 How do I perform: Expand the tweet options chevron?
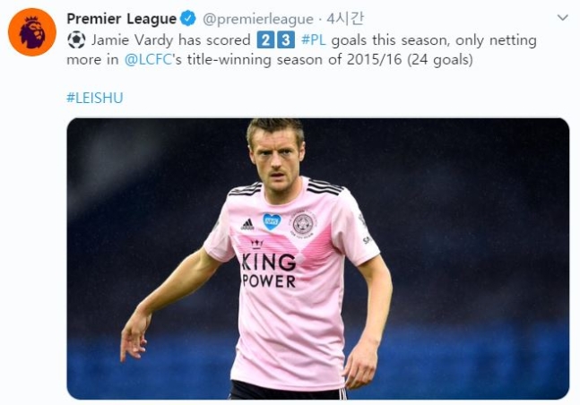coord(563,17)
